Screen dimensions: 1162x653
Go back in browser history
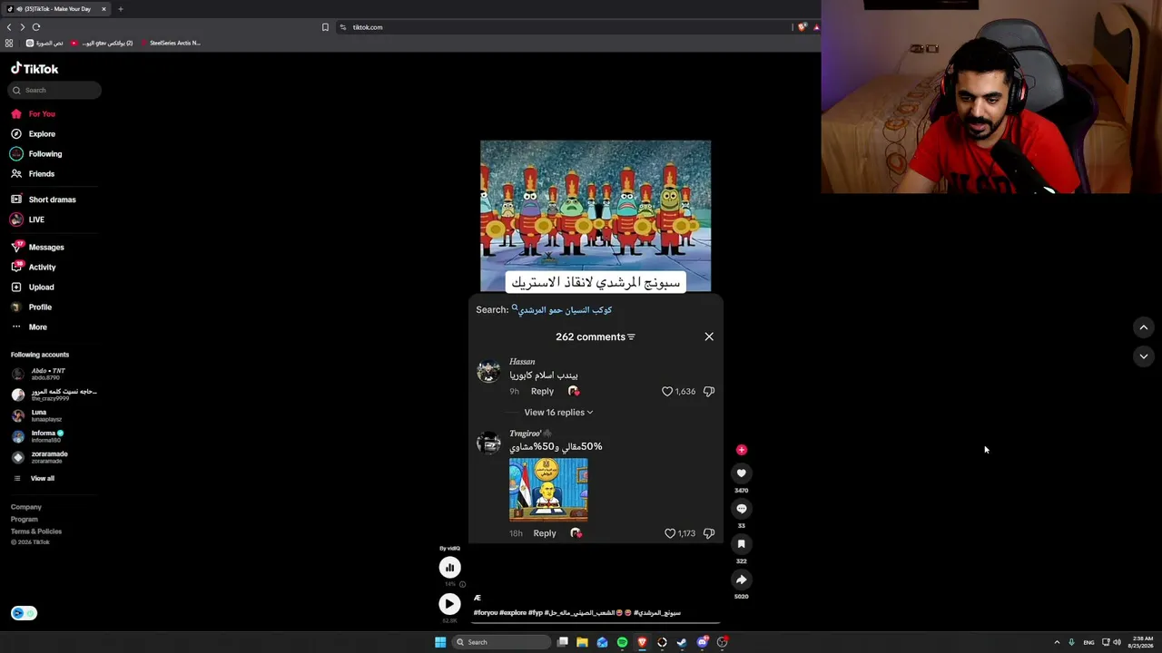tap(9, 27)
